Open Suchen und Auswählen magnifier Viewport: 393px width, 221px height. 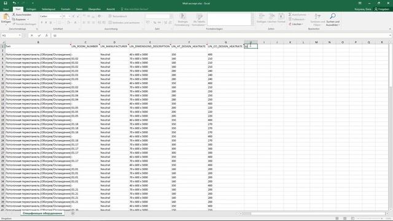(333, 20)
